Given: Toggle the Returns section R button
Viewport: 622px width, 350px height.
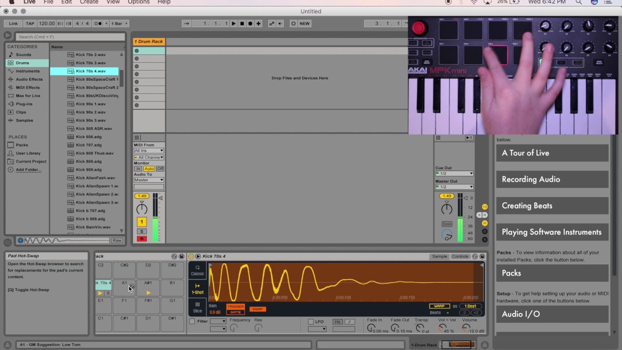Looking at the screenshot, I should click(x=484, y=215).
